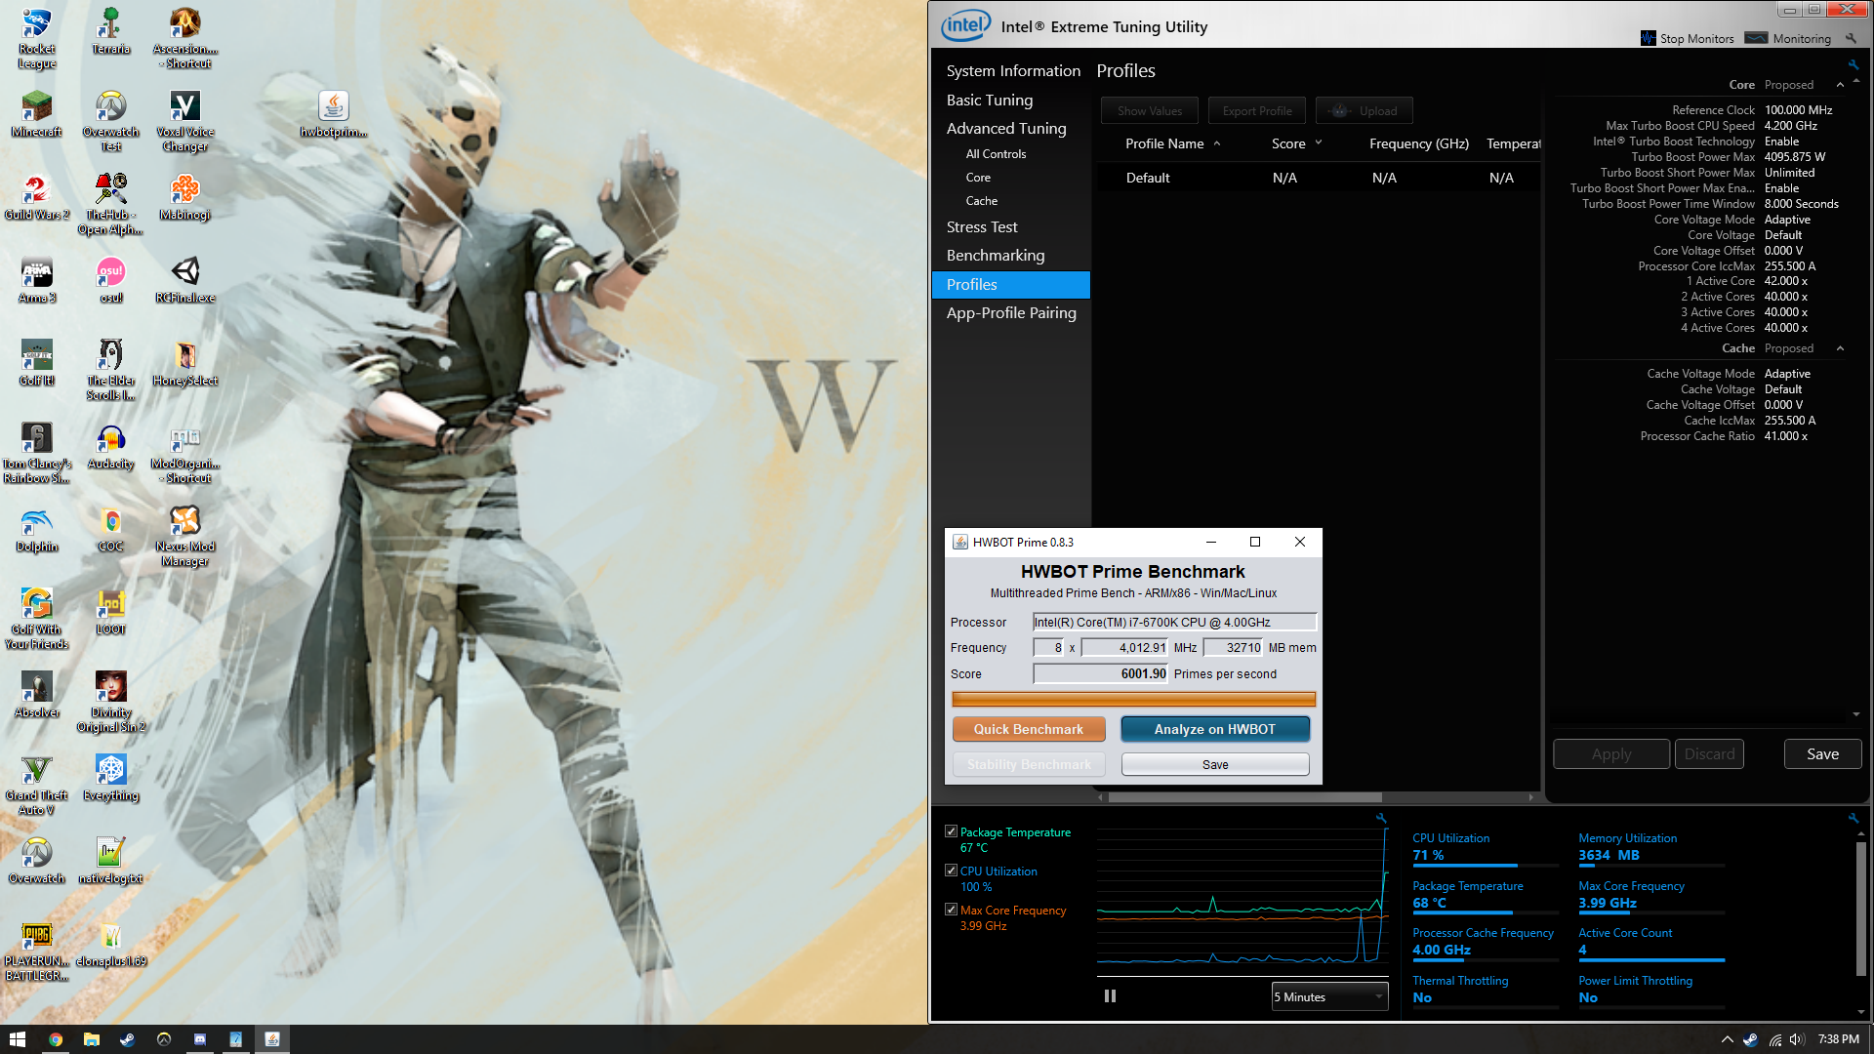Click the Quick Benchmark button
Image resolution: width=1874 pixels, height=1054 pixels.
tap(1029, 729)
